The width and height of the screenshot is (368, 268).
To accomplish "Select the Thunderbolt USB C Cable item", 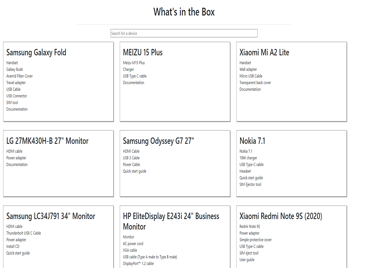I will pos(24,233).
